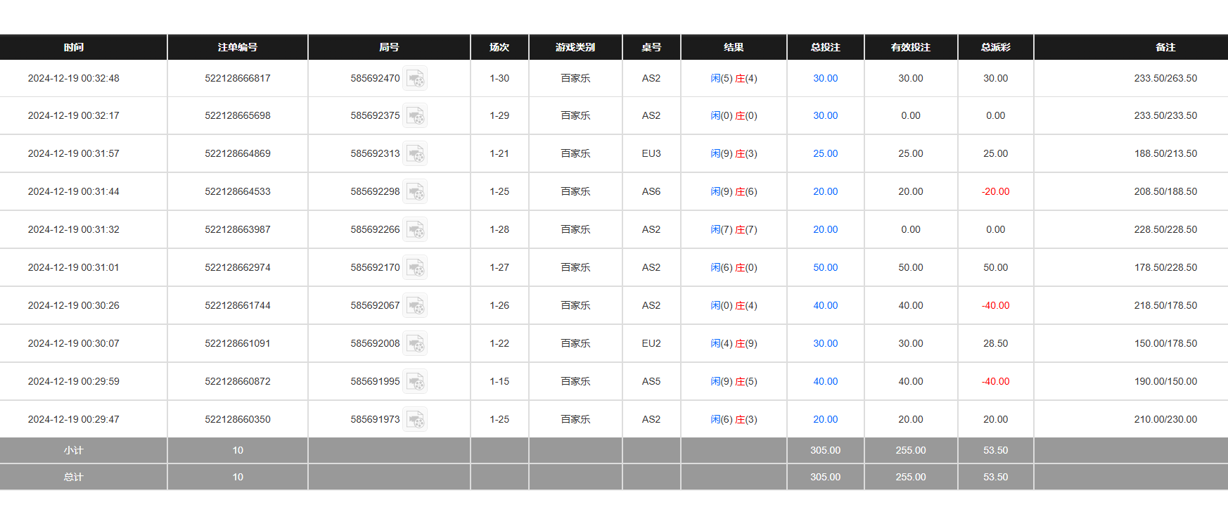Click replay icon beside round 585692008
Image resolution: width=1228 pixels, height=512 pixels.
click(415, 344)
